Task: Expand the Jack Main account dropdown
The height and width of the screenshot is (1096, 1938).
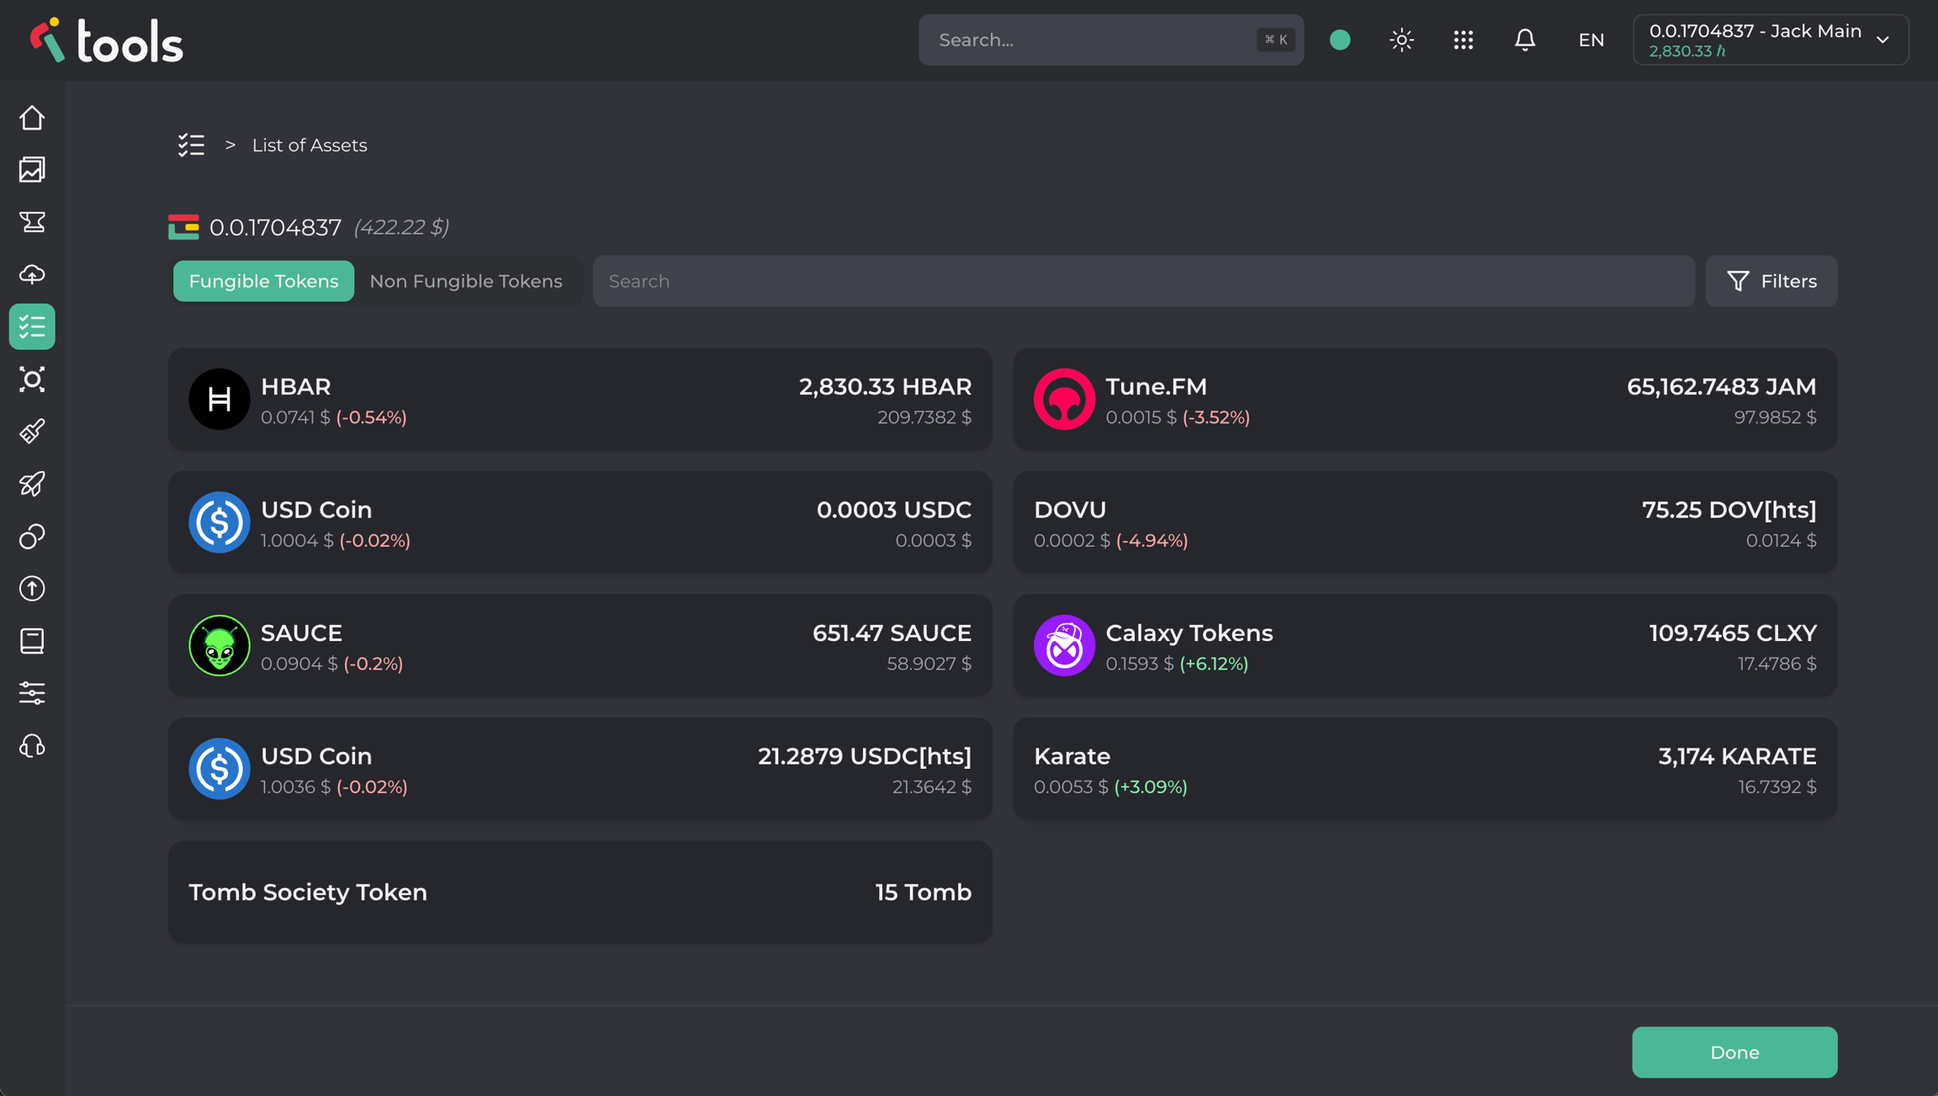Action: pos(1770,40)
